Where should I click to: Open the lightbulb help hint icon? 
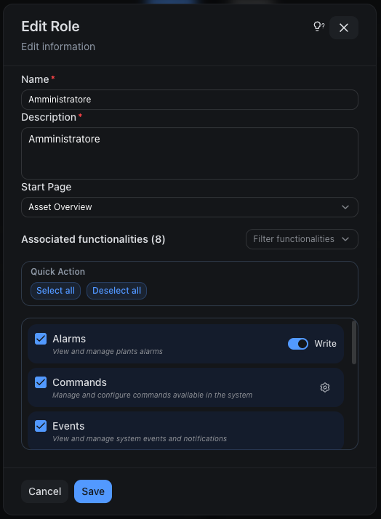[x=318, y=26]
